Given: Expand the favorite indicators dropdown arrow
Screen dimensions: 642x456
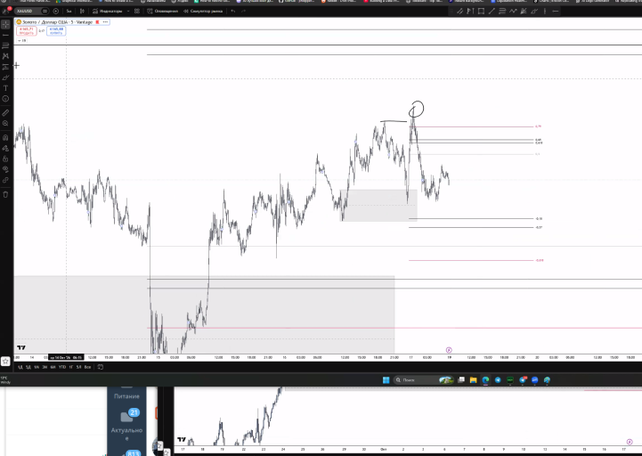Looking at the screenshot, I should point(127,11).
